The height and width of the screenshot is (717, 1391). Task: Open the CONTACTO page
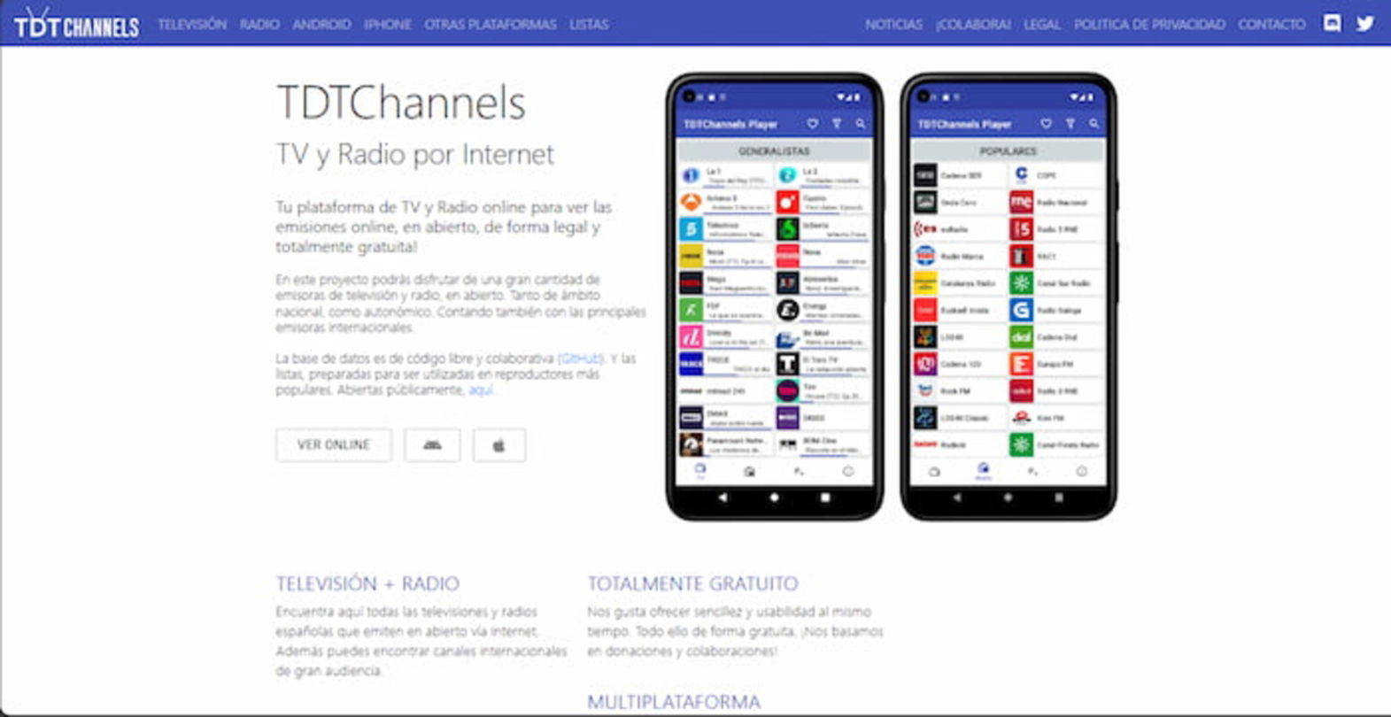point(1271,24)
